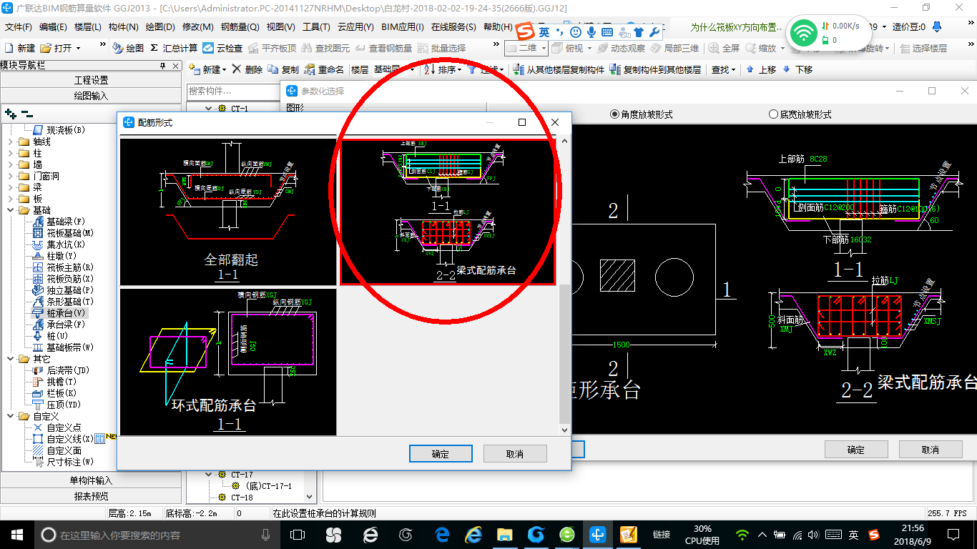This screenshot has height=549, width=977.
Task: Click the 复制 copy component icon
Action: (x=273, y=69)
